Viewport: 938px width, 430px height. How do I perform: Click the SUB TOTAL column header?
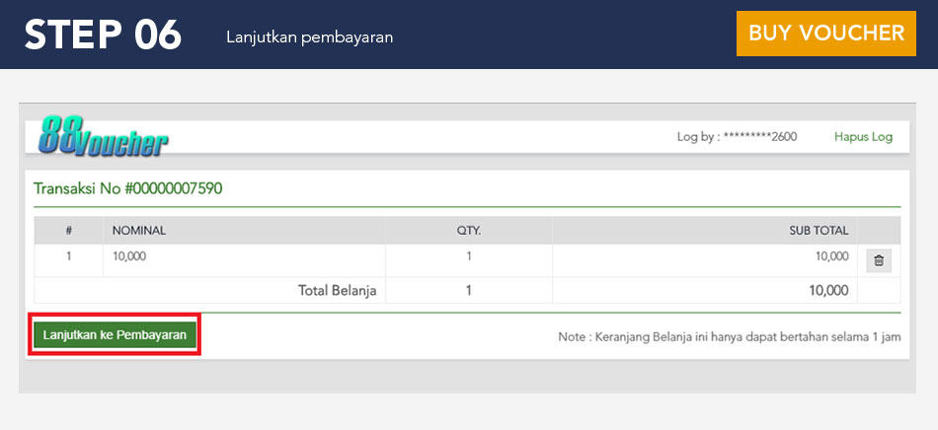click(x=818, y=231)
